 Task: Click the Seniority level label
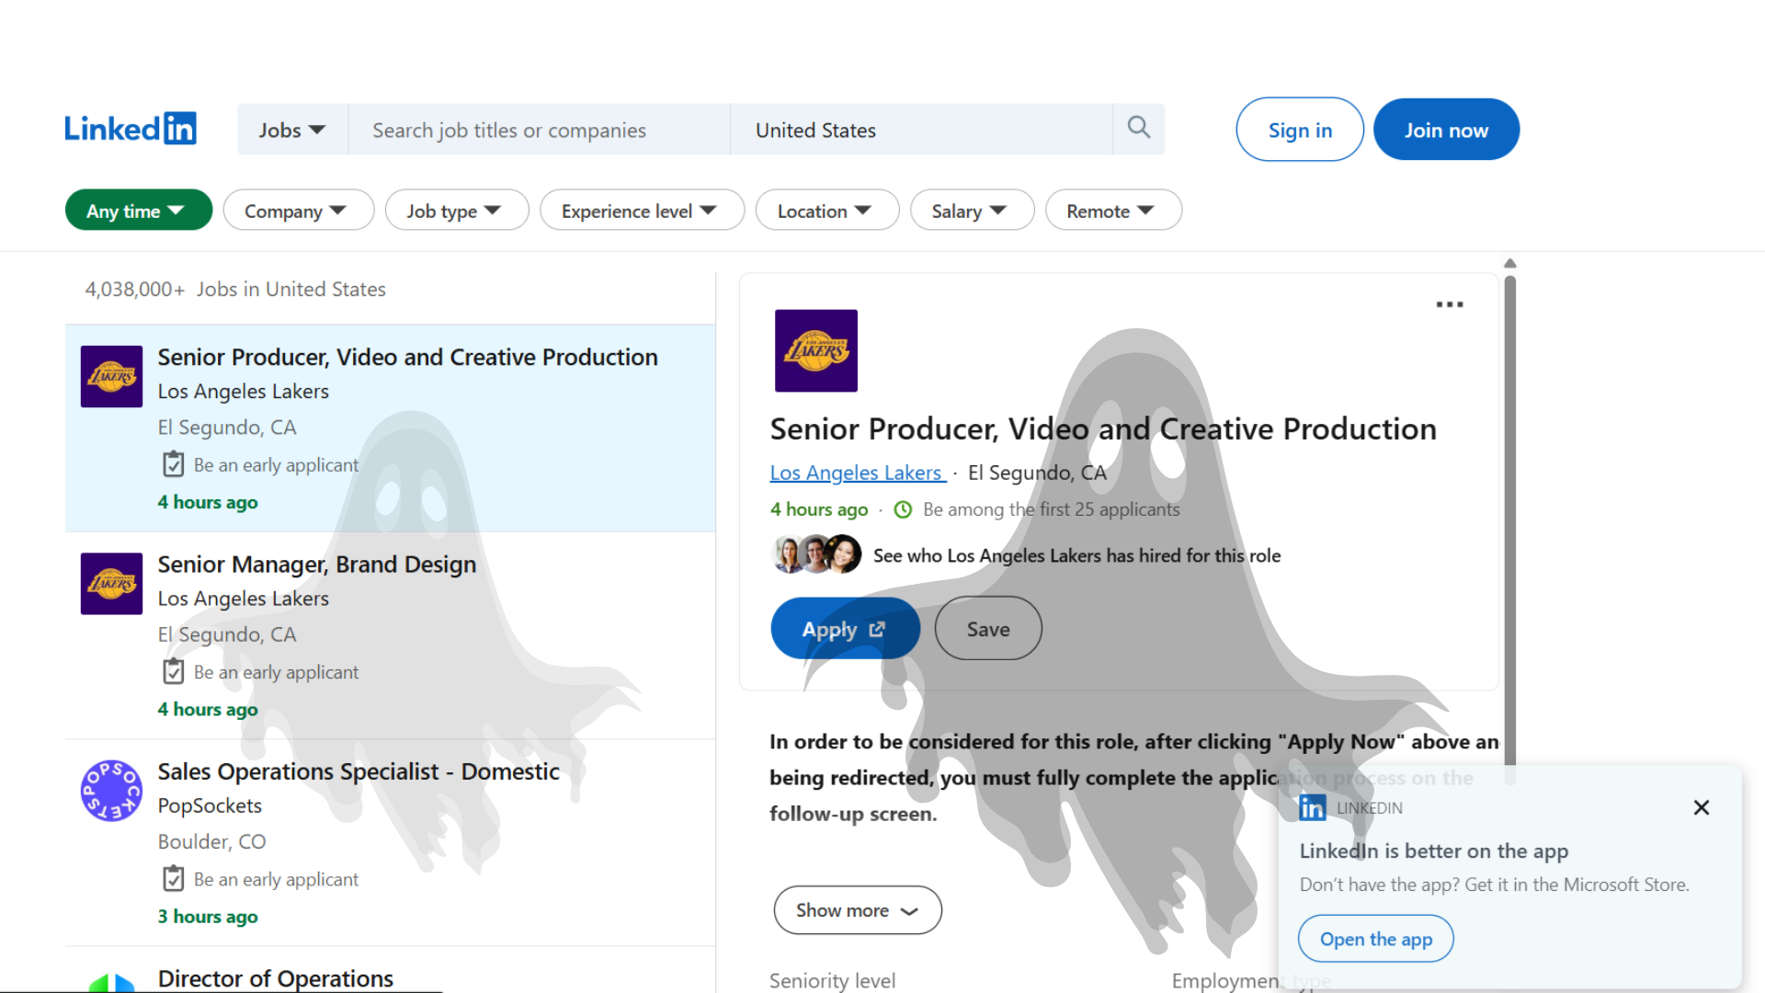(832, 981)
